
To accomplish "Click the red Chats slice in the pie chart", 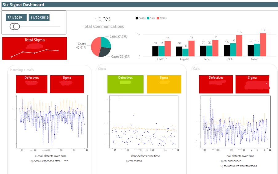I will tap(95, 46).
